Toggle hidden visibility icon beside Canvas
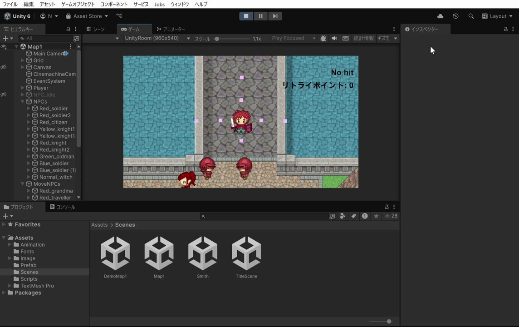This screenshot has width=519, height=327. click(4, 67)
